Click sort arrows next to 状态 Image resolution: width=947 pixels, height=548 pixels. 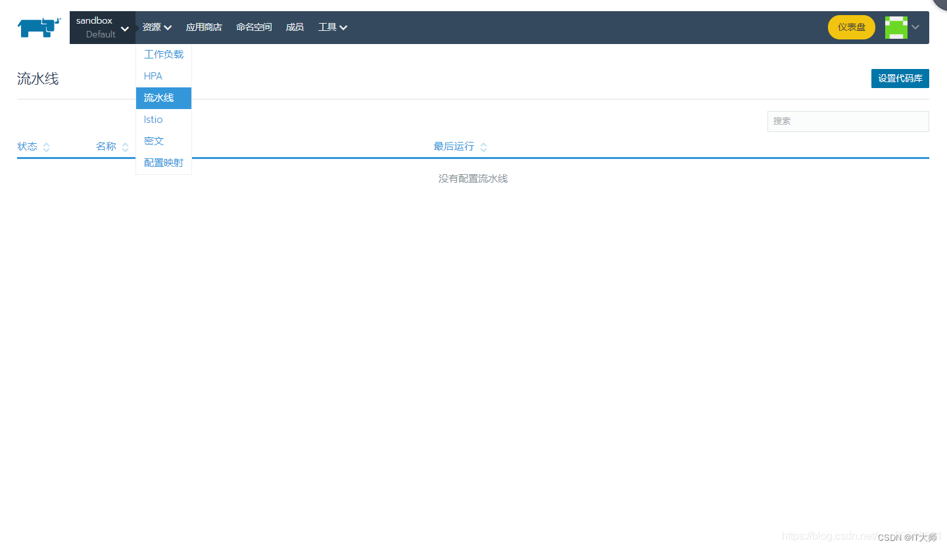[46, 147]
